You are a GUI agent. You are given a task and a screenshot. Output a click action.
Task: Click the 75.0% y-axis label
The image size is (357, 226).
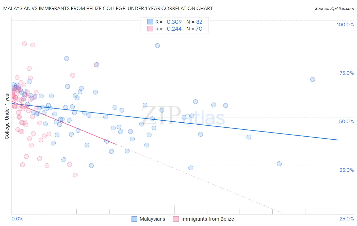(347, 73)
